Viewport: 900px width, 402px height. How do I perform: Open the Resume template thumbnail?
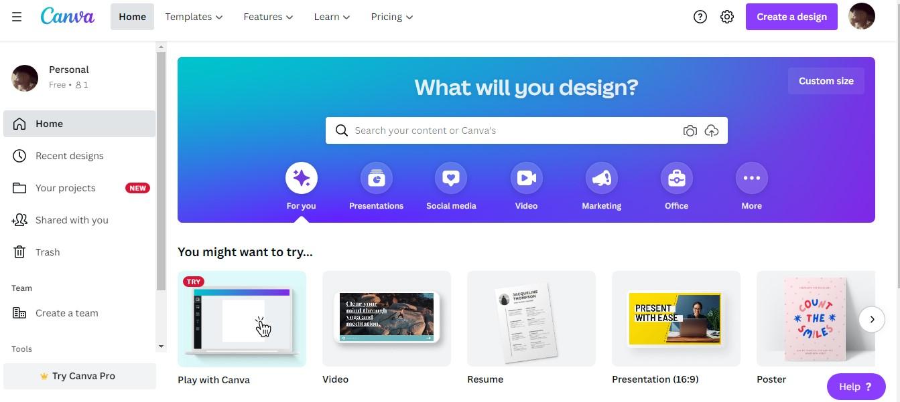[531, 318]
